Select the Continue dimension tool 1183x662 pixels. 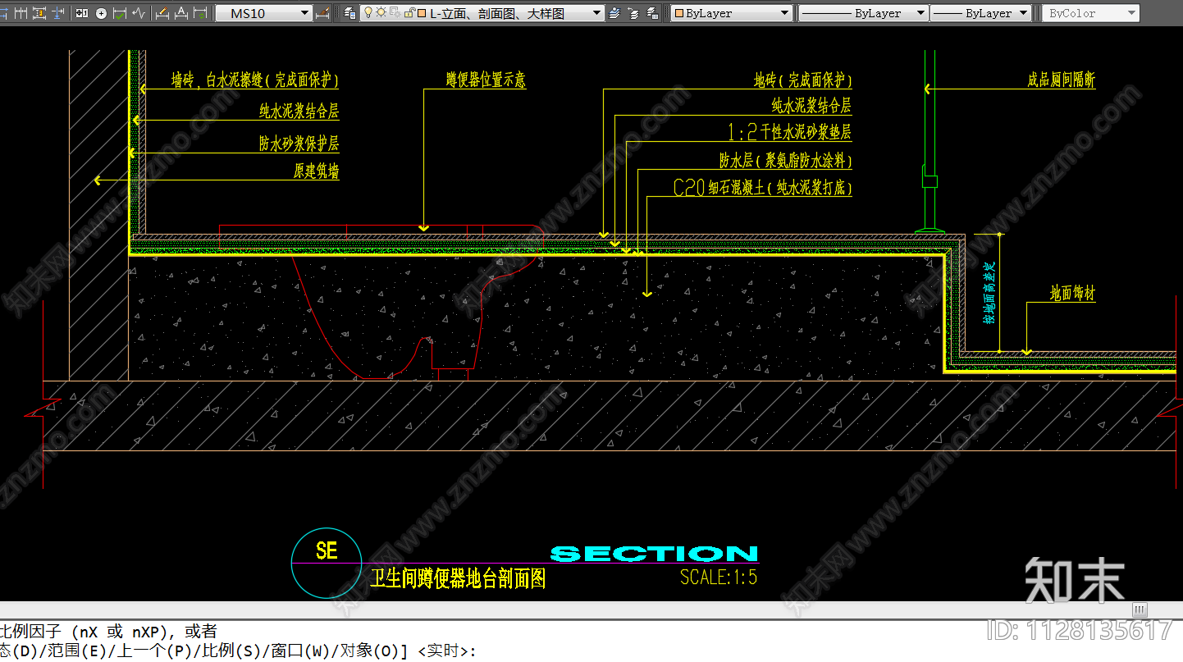21,13
